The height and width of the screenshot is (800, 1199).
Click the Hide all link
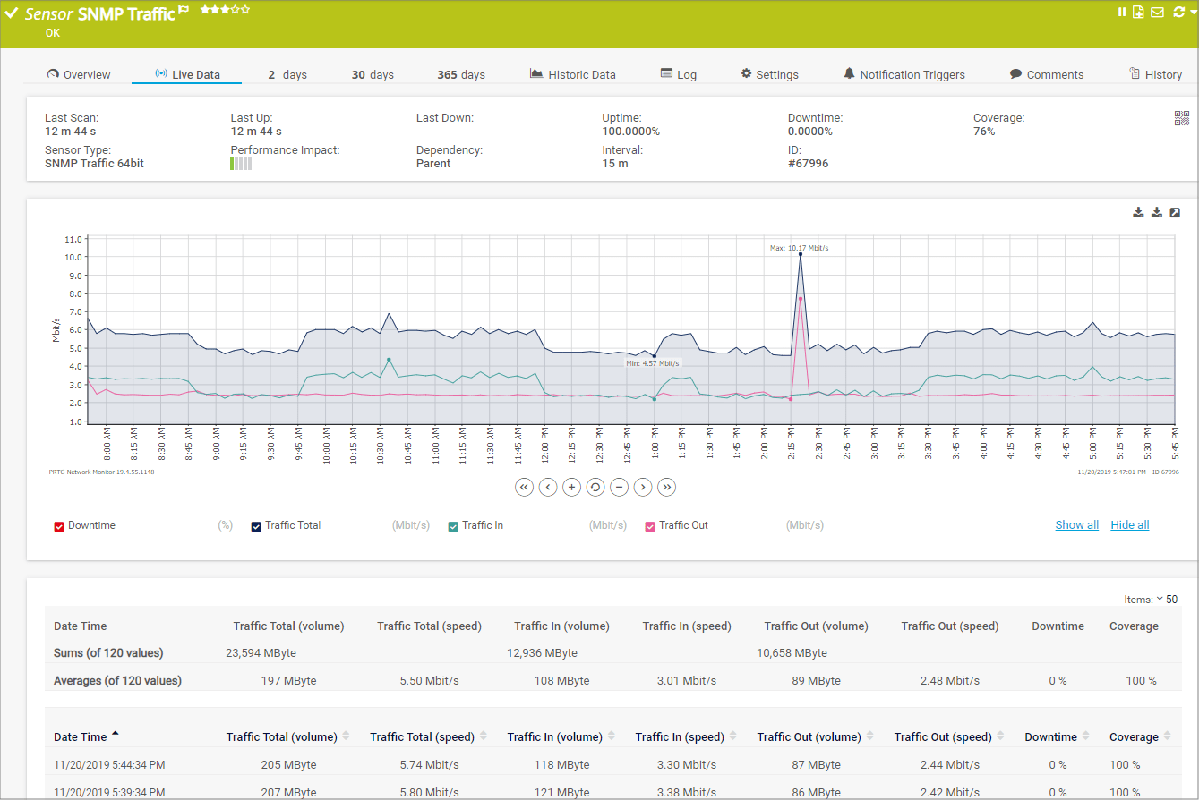tap(1129, 524)
